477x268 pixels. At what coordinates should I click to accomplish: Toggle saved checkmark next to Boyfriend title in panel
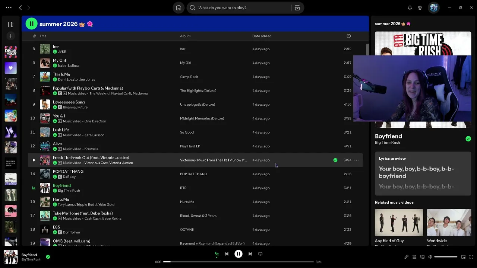(468, 139)
